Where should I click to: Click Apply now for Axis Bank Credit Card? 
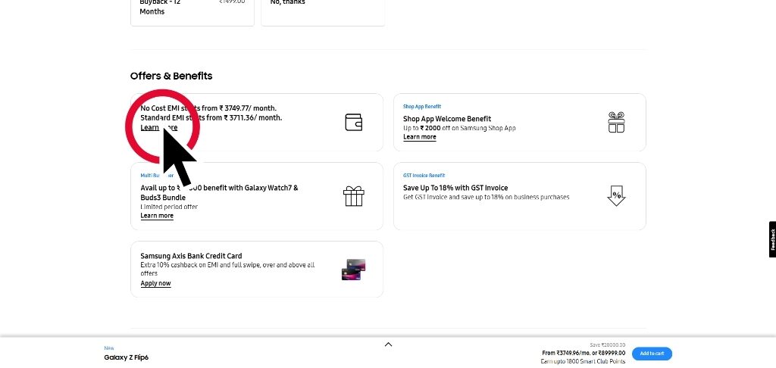click(x=155, y=284)
